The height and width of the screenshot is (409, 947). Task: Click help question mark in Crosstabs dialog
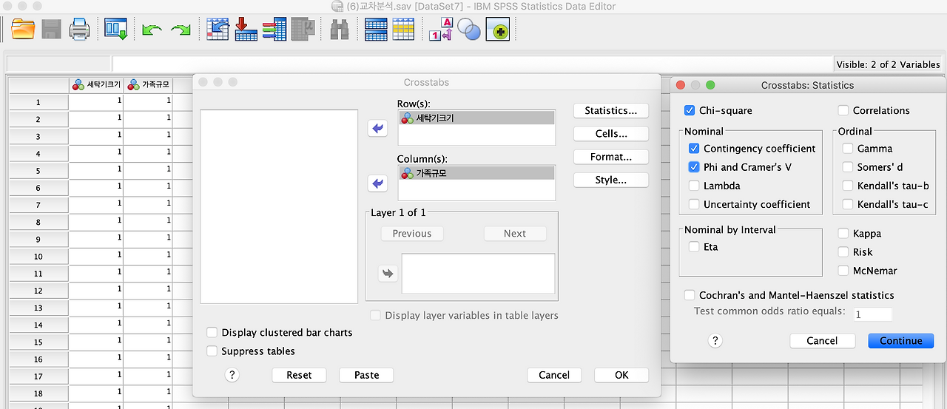click(x=232, y=375)
